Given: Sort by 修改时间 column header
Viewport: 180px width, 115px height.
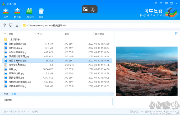Looking at the screenshot, I should (x=100, y=34).
